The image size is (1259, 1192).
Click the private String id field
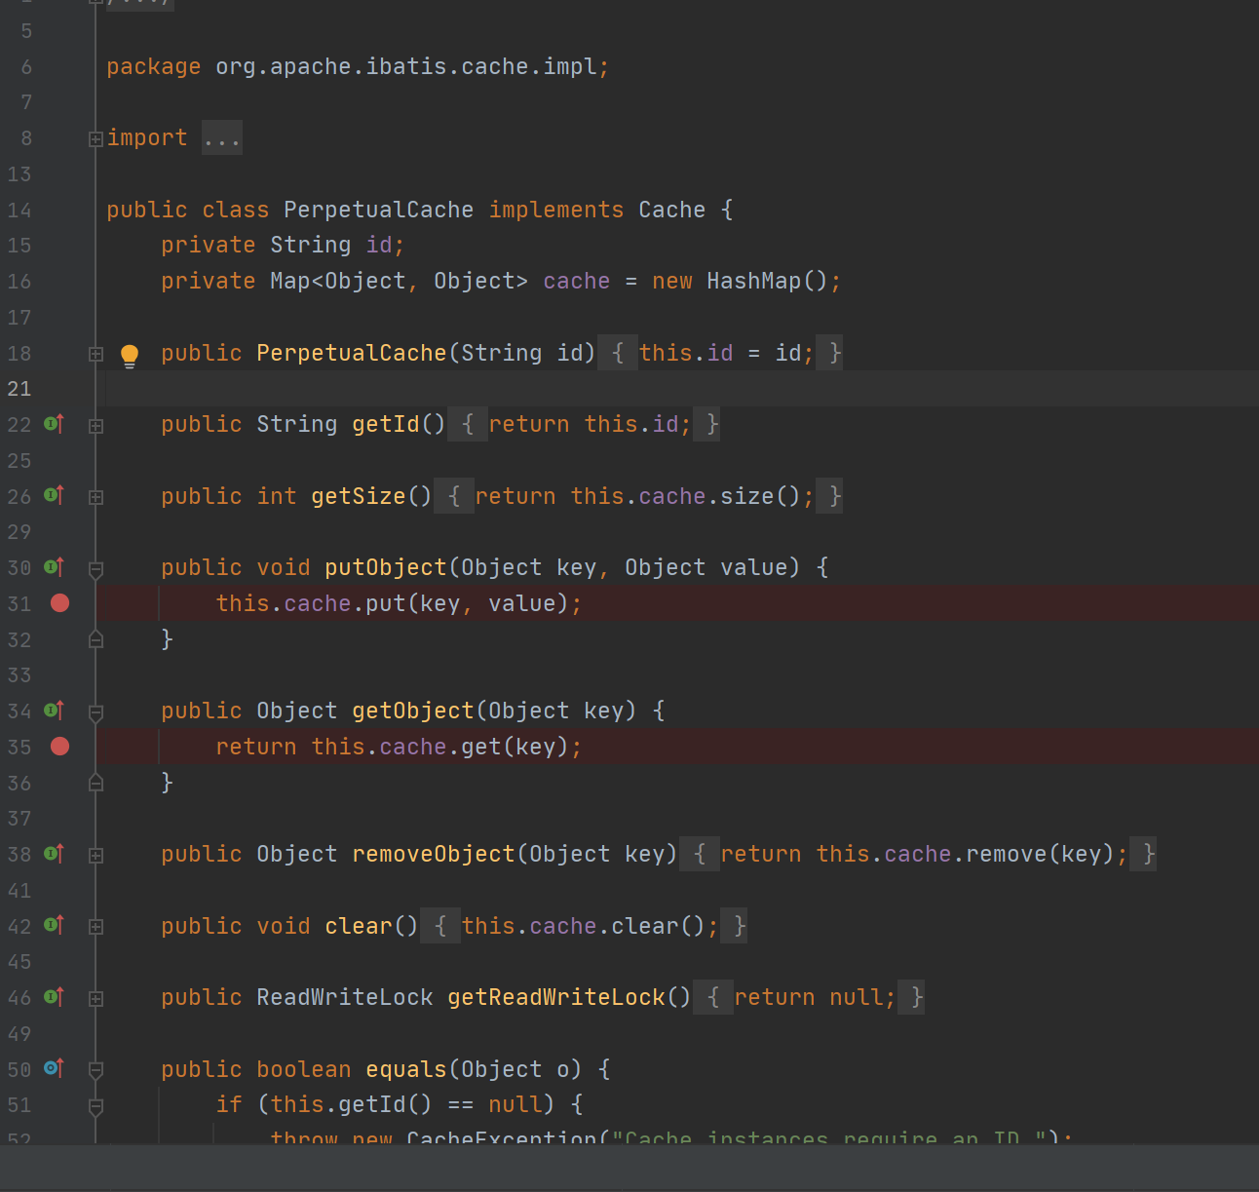[x=378, y=245]
